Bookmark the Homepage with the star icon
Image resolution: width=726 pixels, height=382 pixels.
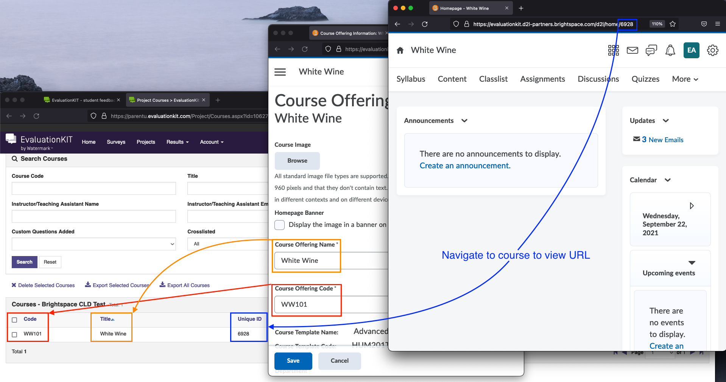pyautogui.click(x=673, y=24)
